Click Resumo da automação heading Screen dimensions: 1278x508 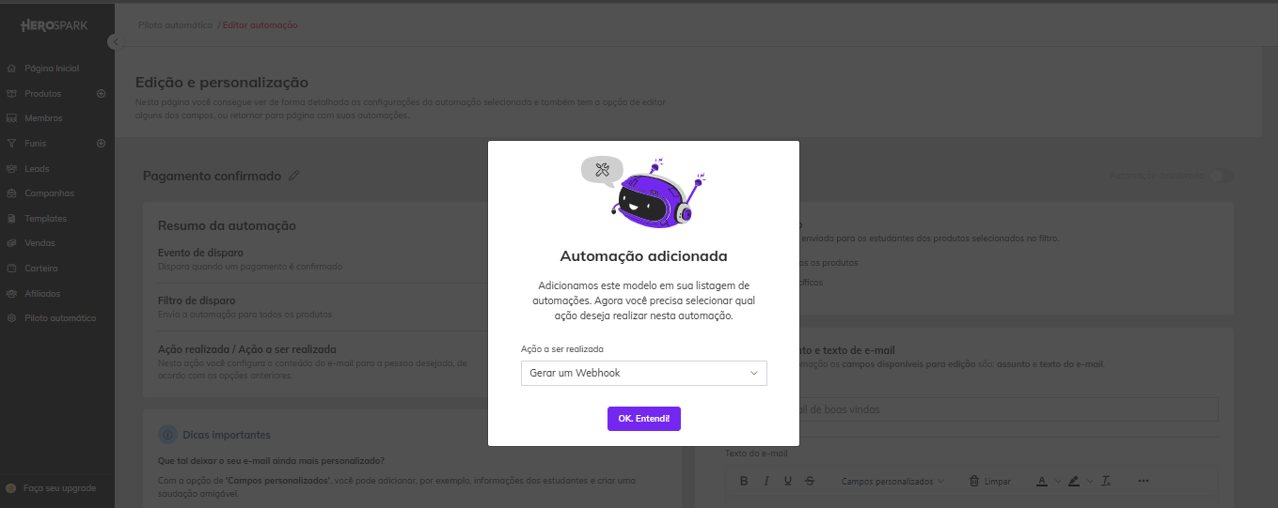coord(227,225)
